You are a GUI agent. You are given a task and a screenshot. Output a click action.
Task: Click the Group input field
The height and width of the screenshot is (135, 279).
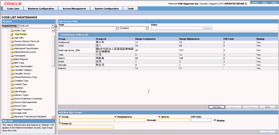[86, 120]
